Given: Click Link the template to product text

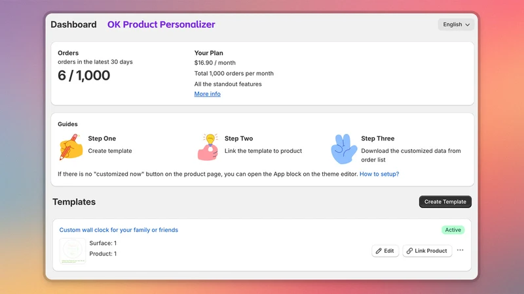Looking at the screenshot, I should (x=263, y=151).
